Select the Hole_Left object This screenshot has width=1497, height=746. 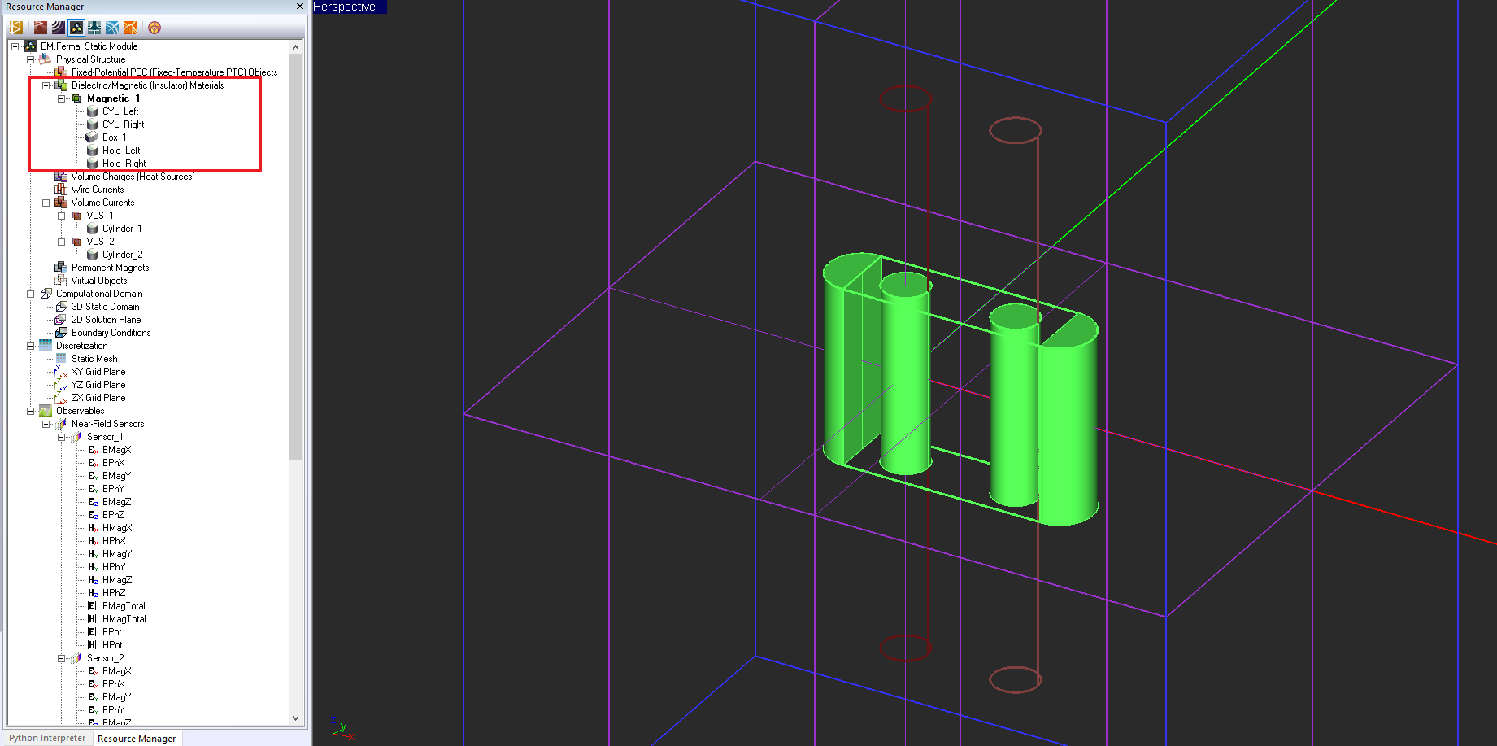[x=121, y=151]
